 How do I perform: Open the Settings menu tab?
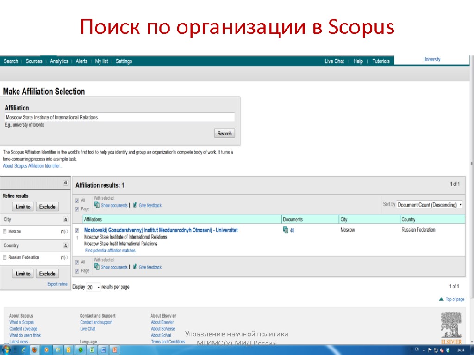[x=124, y=61]
